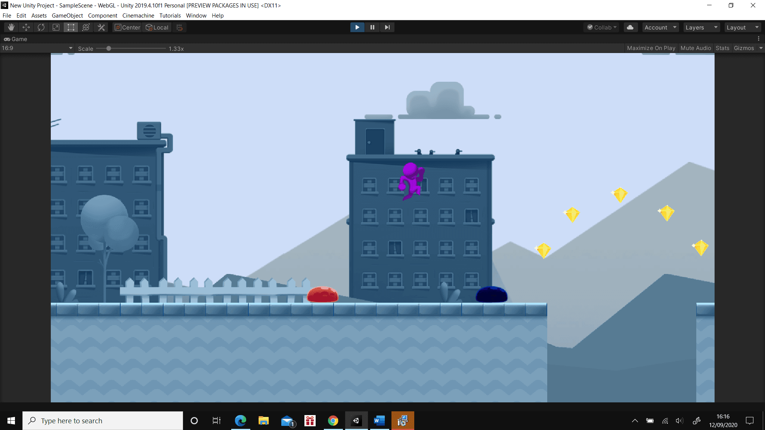
Task: Open the 16:9 aspect ratio dropdown
Action: point(37,48)
